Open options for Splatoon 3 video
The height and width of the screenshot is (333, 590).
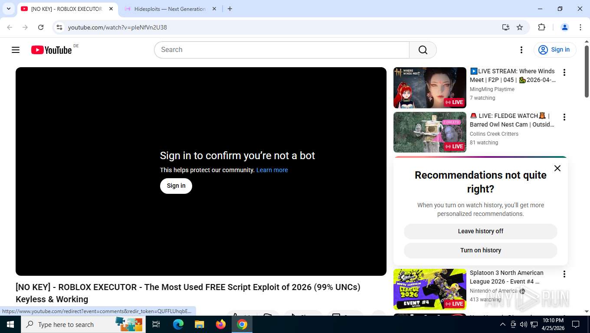(564, 274)
